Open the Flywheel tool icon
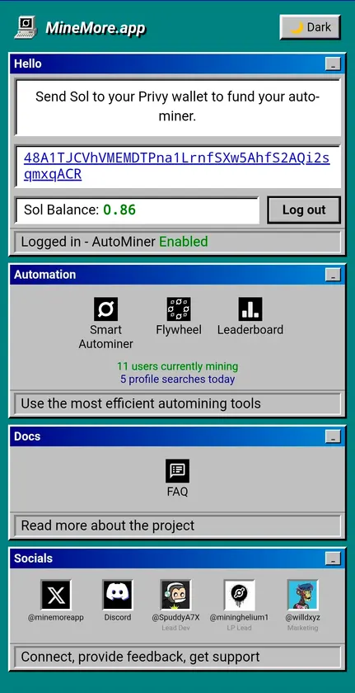This screenshot has width=355, height=693. pos(179,309)
